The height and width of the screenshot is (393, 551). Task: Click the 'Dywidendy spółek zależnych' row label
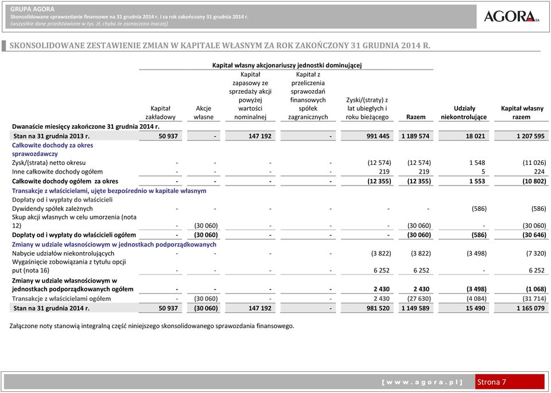(x=52, y=209)
